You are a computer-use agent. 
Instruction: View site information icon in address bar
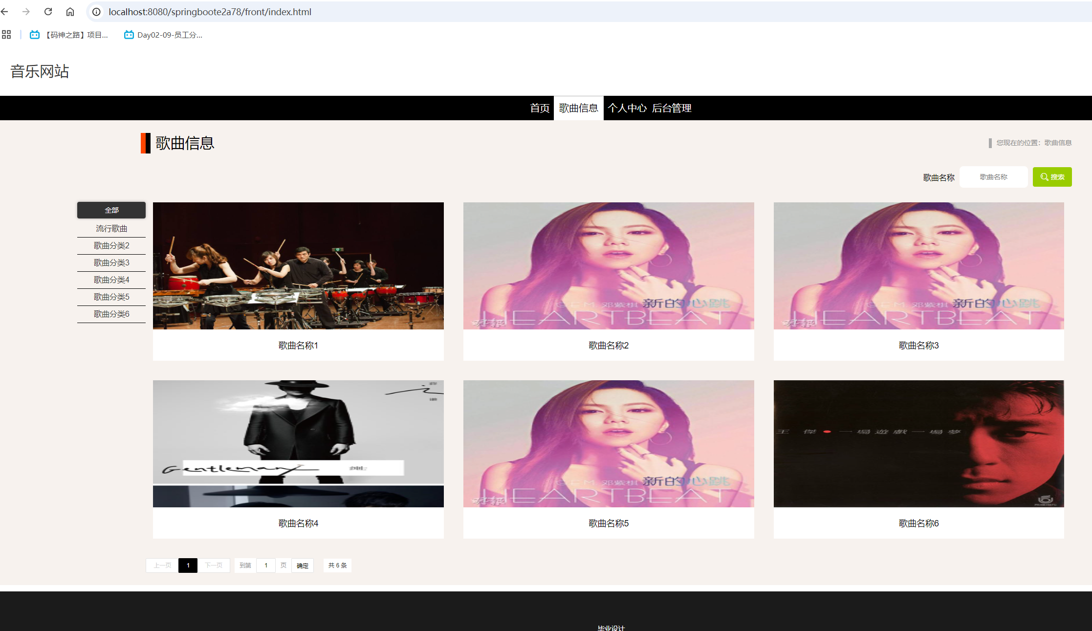tap(97, 12)
